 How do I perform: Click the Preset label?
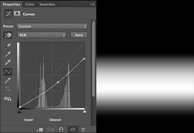coord(8,26)
